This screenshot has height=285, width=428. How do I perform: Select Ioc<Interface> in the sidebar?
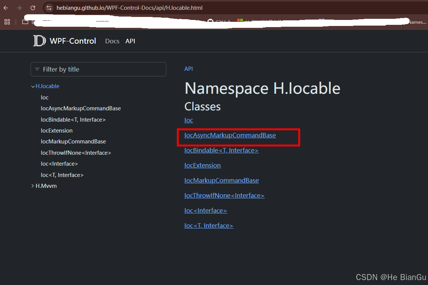(59, 164)
